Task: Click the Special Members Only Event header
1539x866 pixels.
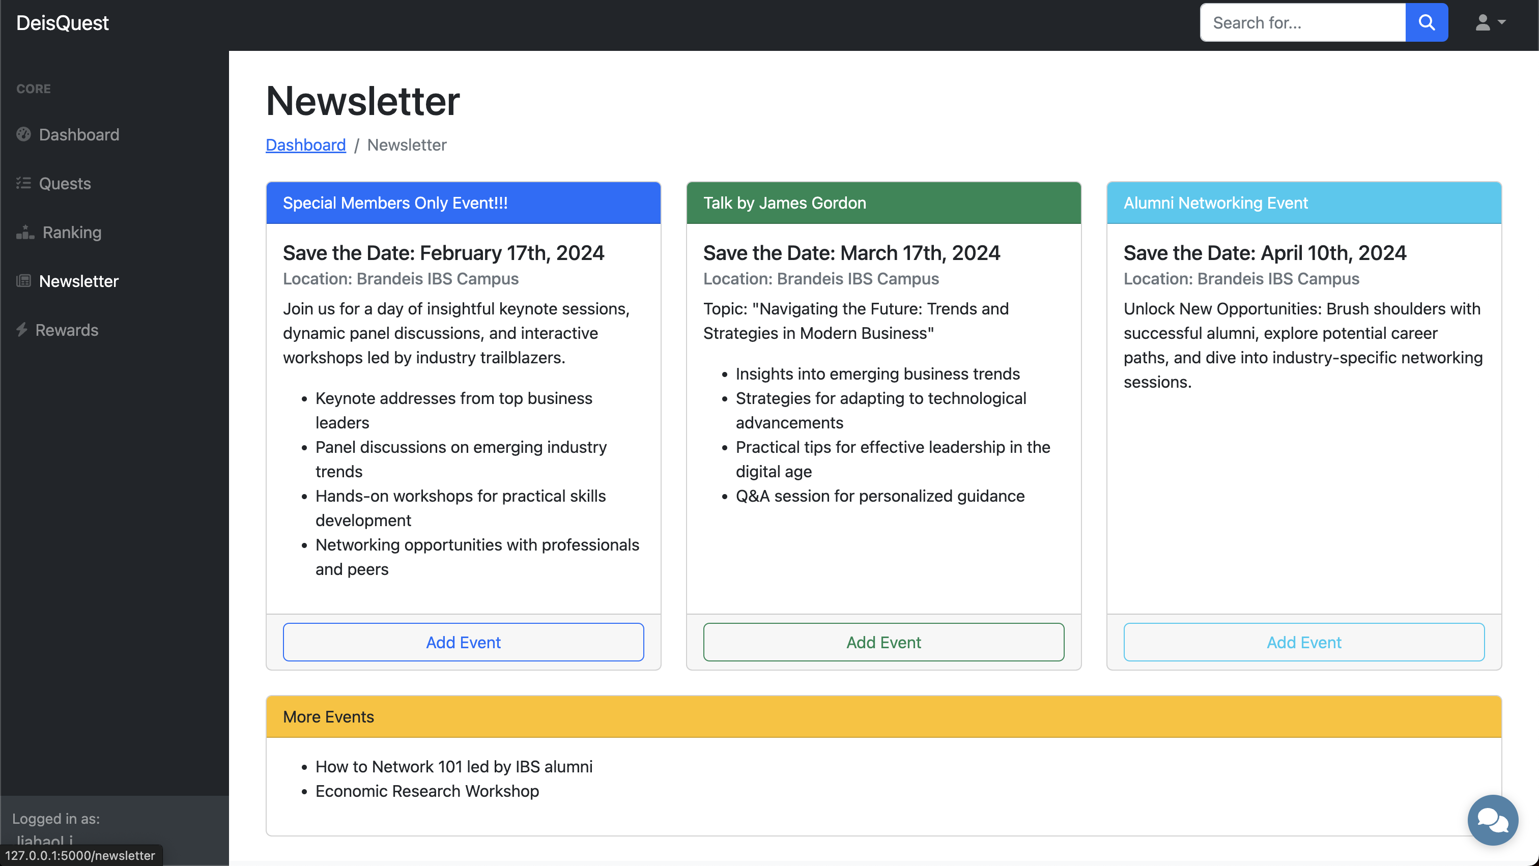Action: [x=463, y=203]
